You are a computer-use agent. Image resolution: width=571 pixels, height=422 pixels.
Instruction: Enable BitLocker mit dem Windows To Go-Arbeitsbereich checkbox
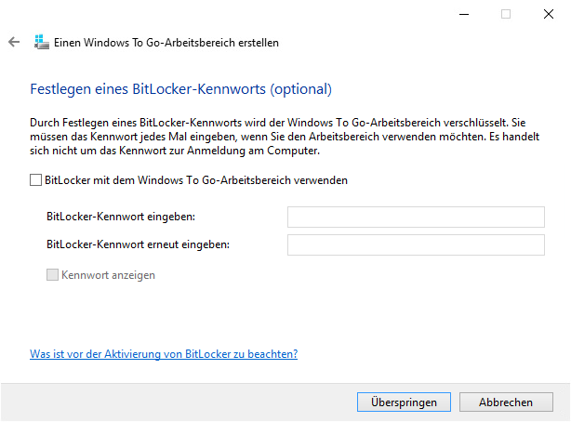pos(36,180)
